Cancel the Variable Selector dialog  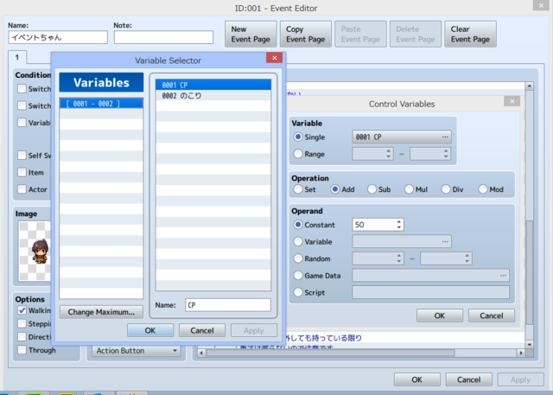(202, 330)
